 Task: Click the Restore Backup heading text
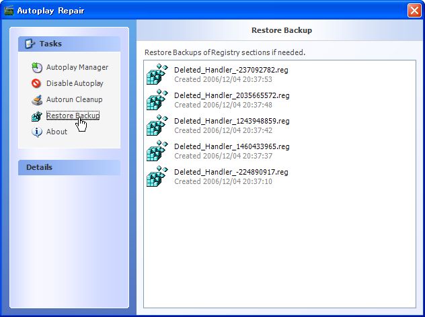click(x=282, y=30)
